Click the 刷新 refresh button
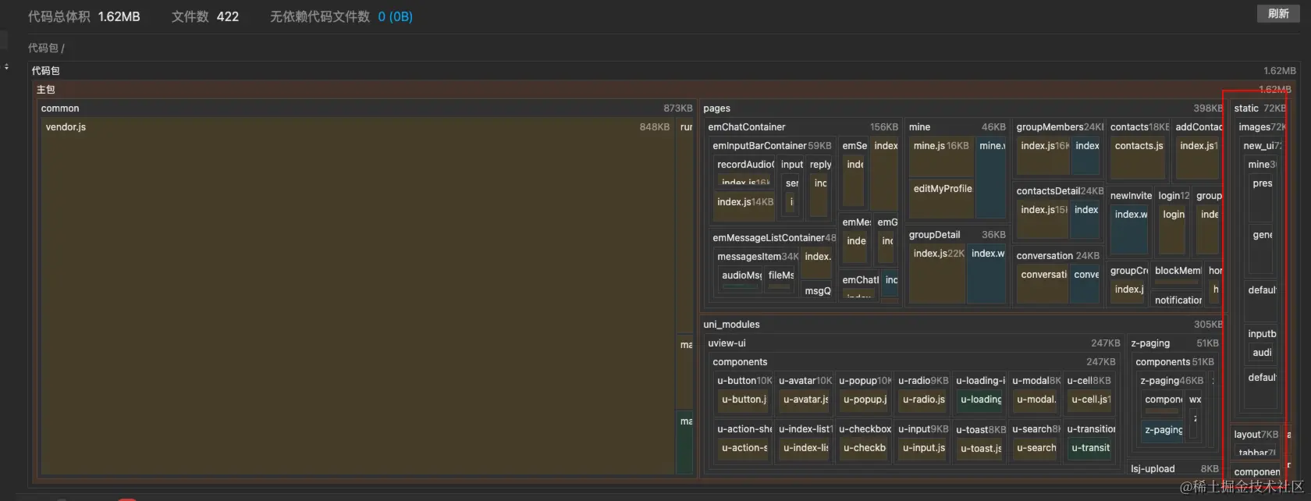 [1278, 13]
